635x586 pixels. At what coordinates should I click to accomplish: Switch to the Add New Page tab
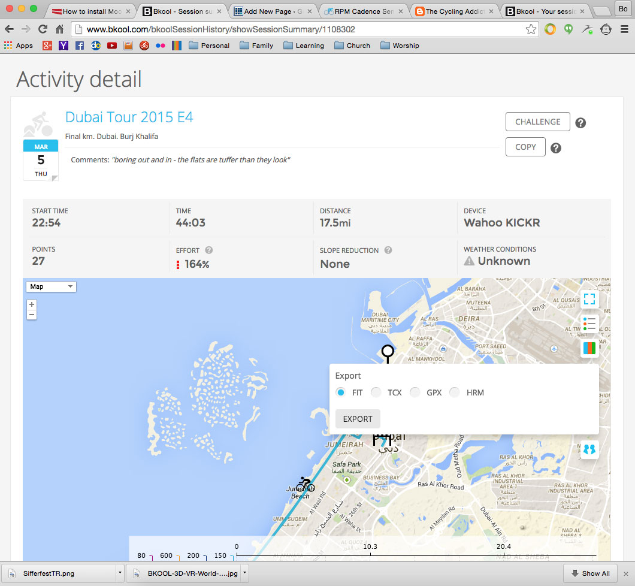click(x=272, y=11)
